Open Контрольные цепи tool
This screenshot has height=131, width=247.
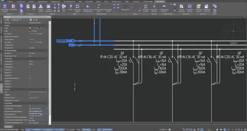coord(99,8)
